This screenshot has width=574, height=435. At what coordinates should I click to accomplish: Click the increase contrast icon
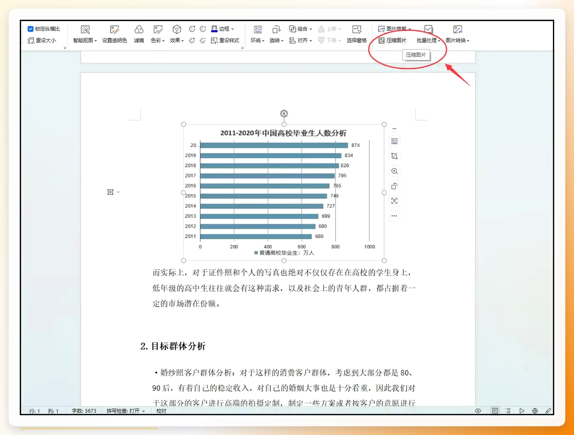[192, 29]
